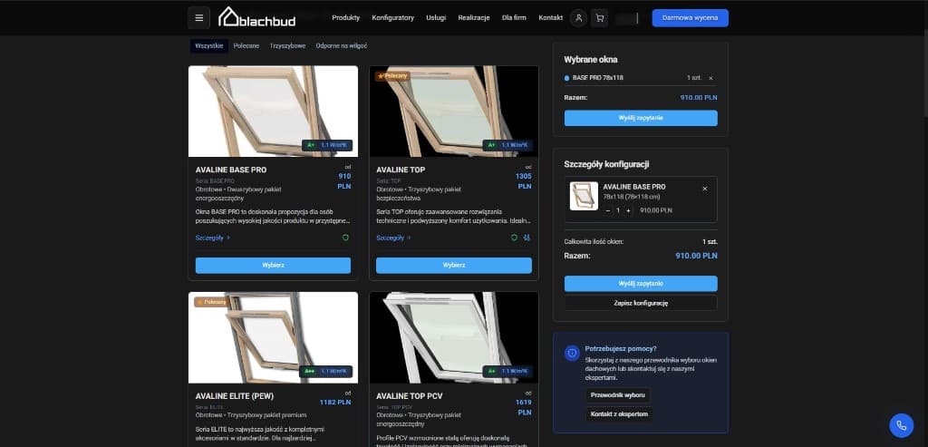Click the green shield icon on AVALINE TOP
Viewport: 928px width, 447px height.
pyautogui.click(x=515, y=238)
